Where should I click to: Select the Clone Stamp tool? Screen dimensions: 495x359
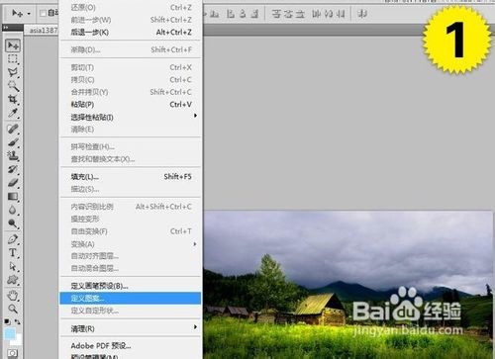(13, 155)
